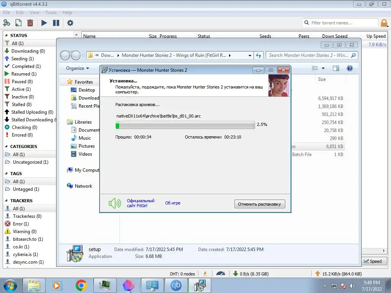Select the Resumed (1) status filter
391x293 pixels.
24,74
